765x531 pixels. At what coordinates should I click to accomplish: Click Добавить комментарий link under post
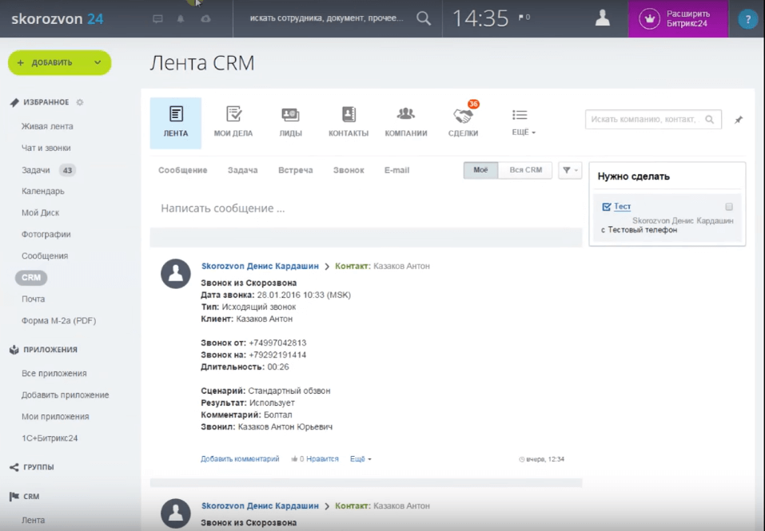pos(240,459)
